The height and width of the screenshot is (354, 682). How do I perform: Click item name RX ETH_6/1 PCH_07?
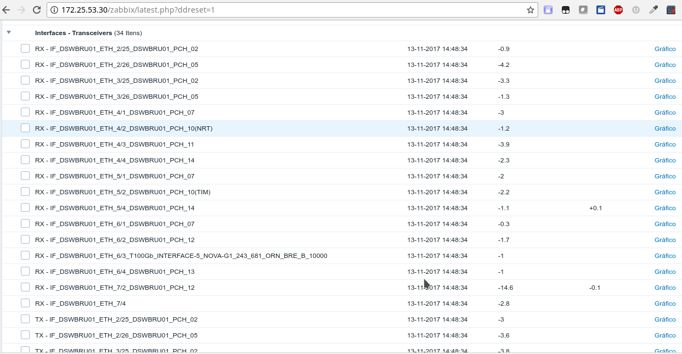(115, 224)
